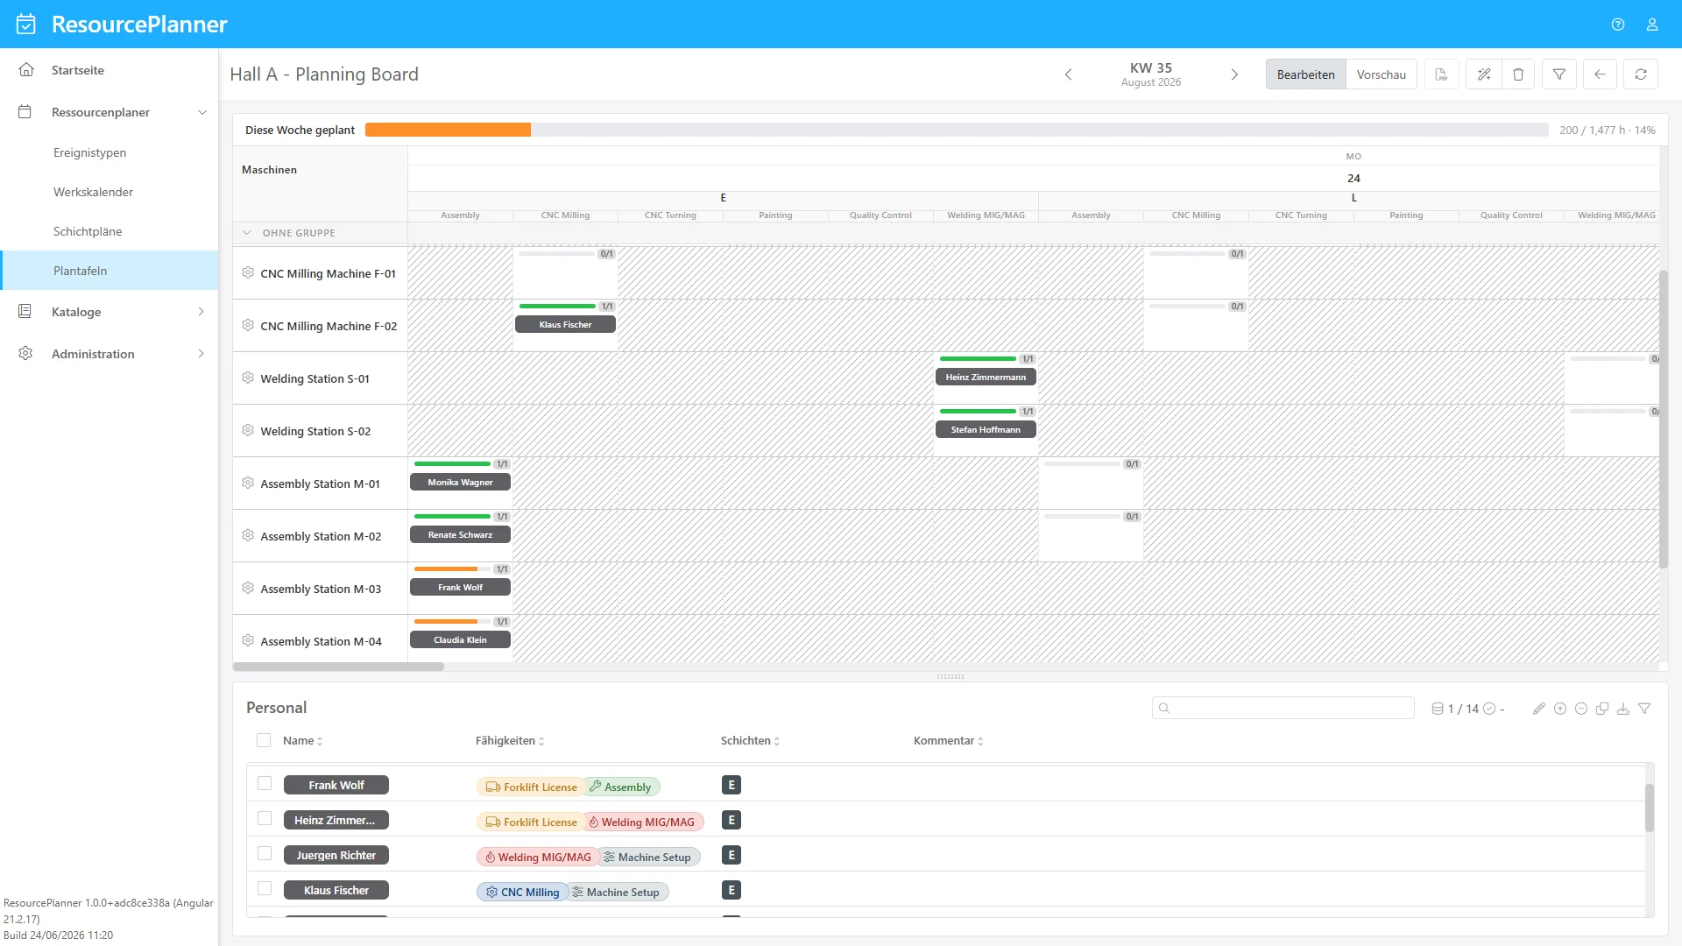
Task: Check the box for Klaus Fischer in Personal
Action: [x=265, y=888]
